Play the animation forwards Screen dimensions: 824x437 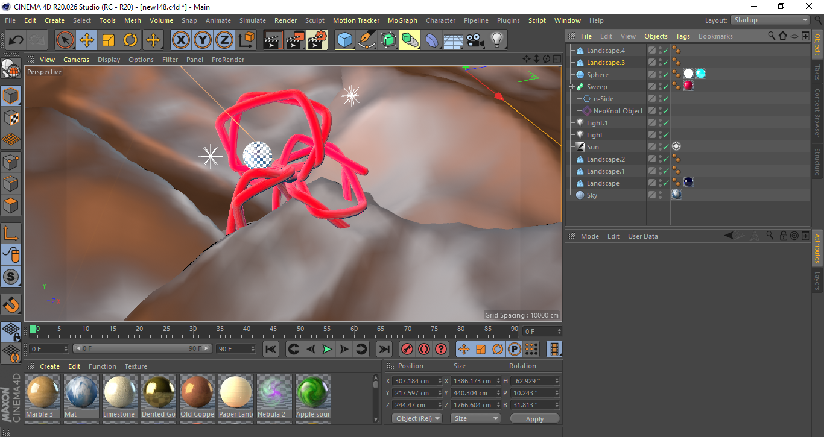tap(327, 349)
